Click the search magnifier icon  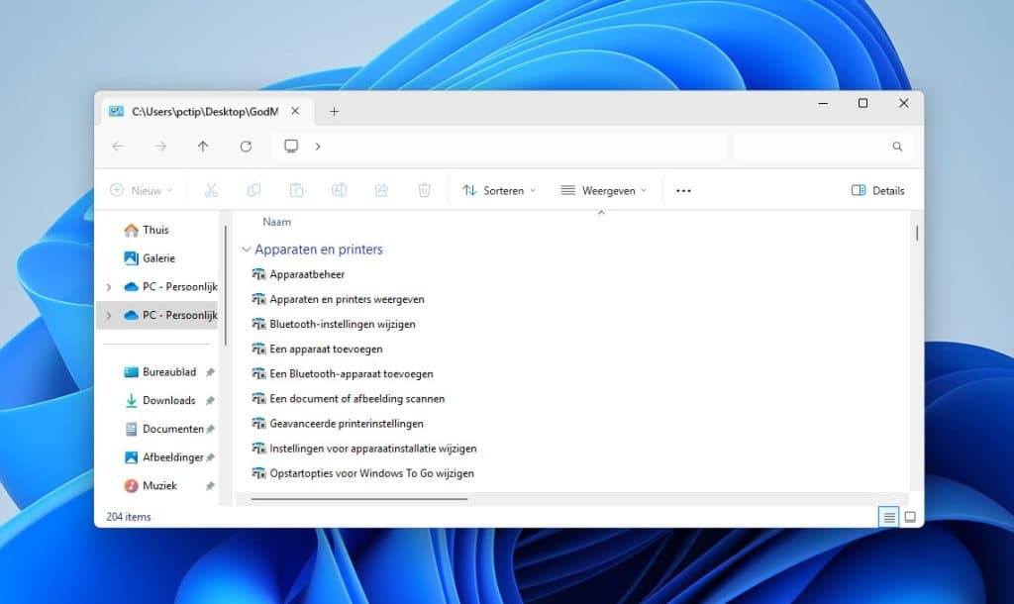click(897, 147)
